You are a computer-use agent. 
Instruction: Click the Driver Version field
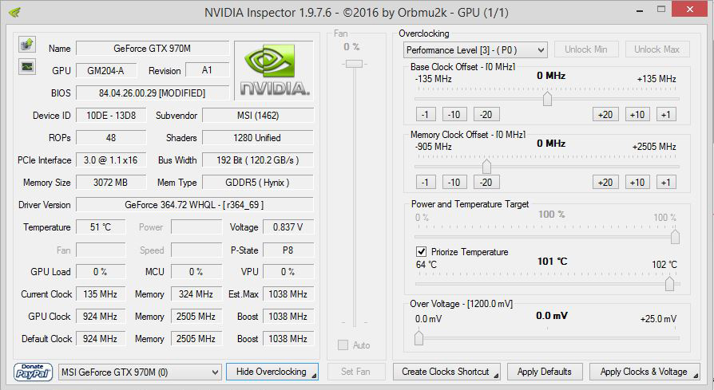click(x=194, y=205)
